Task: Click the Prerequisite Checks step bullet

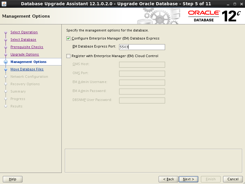Action: point(6,47)
